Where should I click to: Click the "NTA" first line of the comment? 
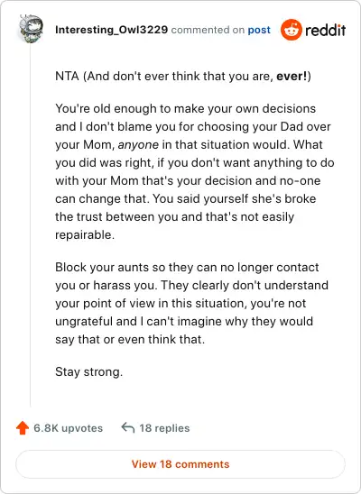coord(183,77)
